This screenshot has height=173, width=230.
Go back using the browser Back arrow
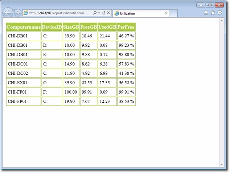click(x=8, y=13)
